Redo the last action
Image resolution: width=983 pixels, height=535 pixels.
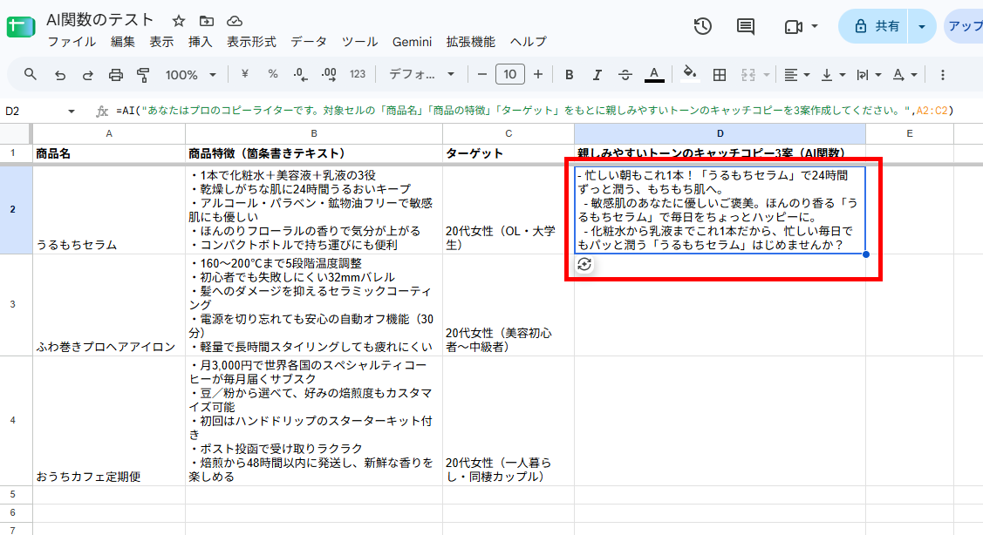point(88,75)
